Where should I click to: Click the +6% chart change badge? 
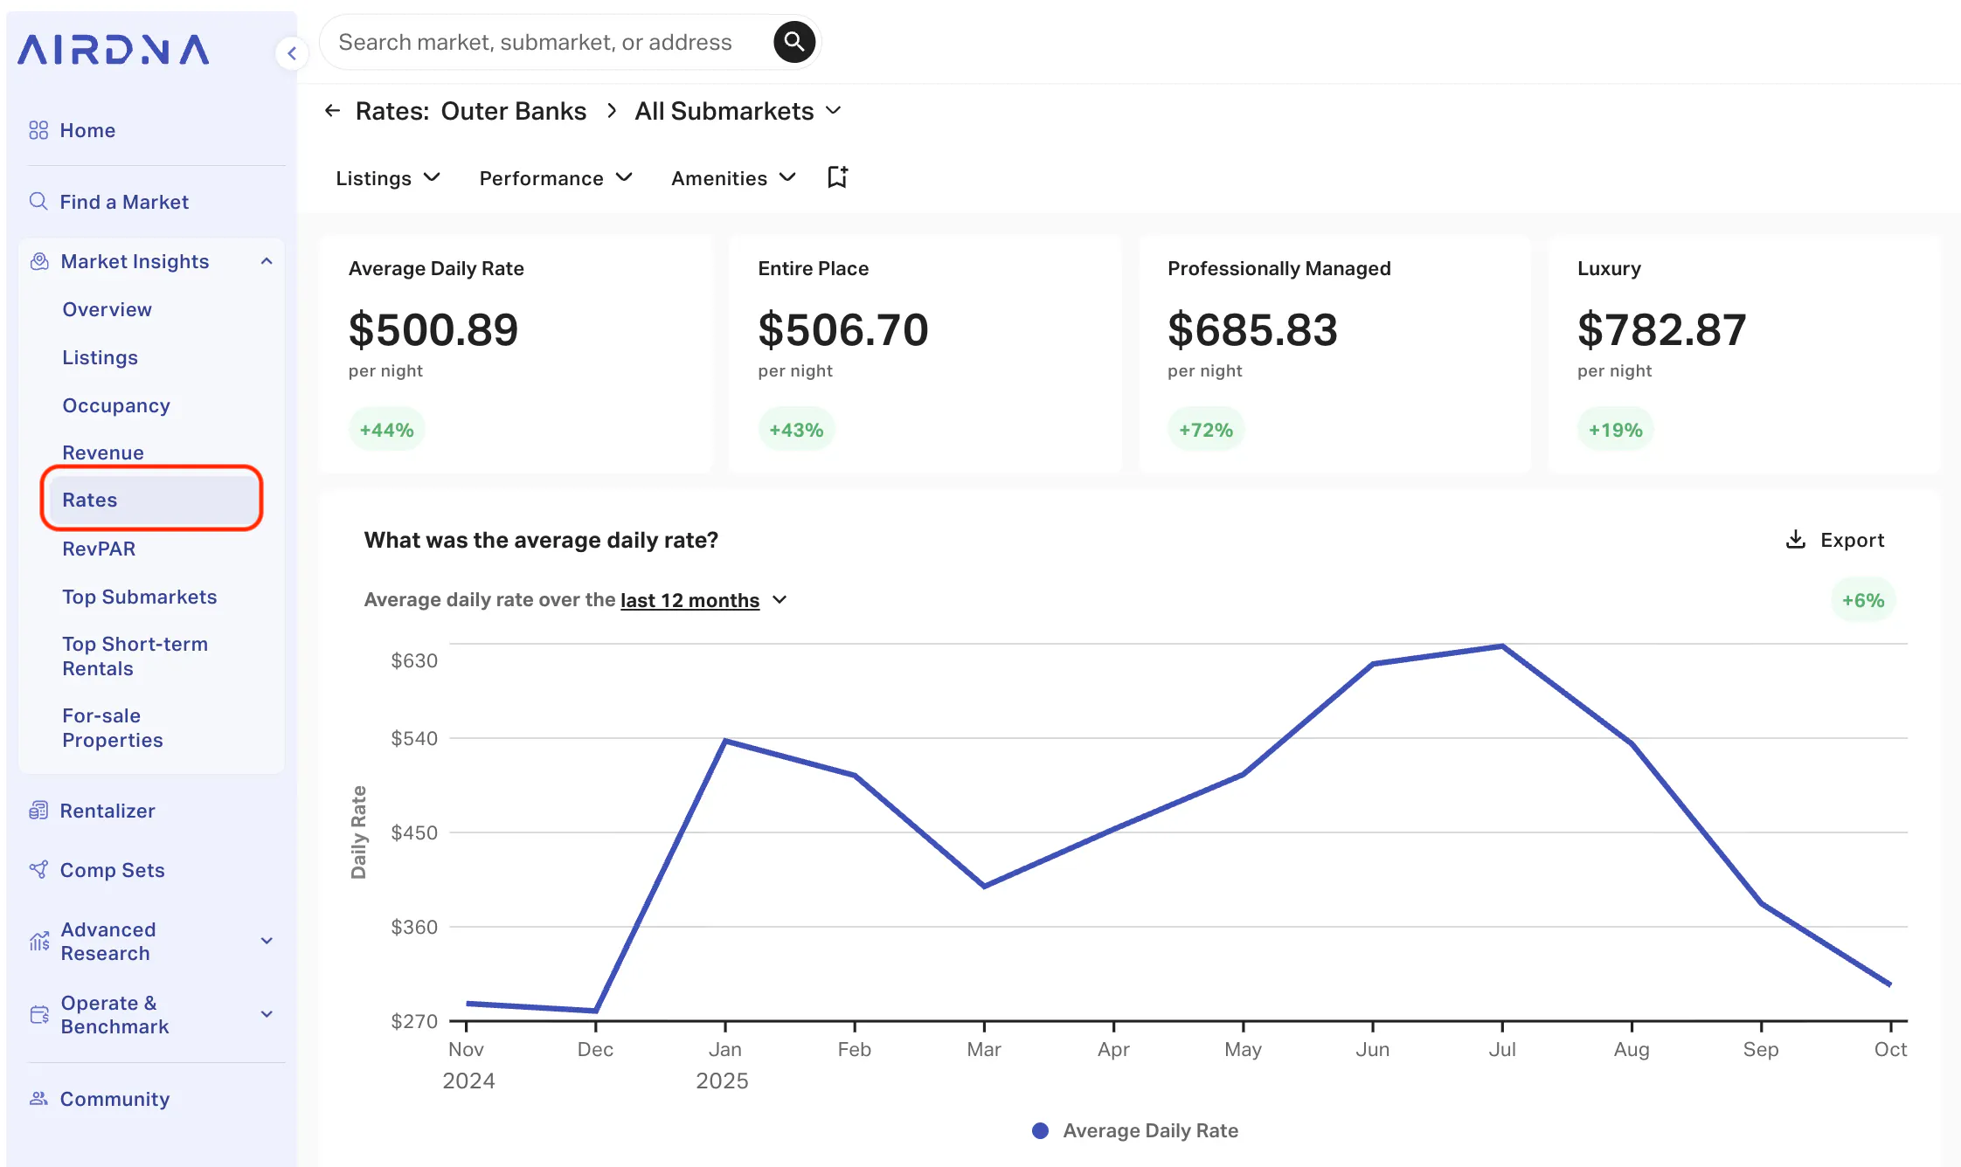click(1863, 600)
